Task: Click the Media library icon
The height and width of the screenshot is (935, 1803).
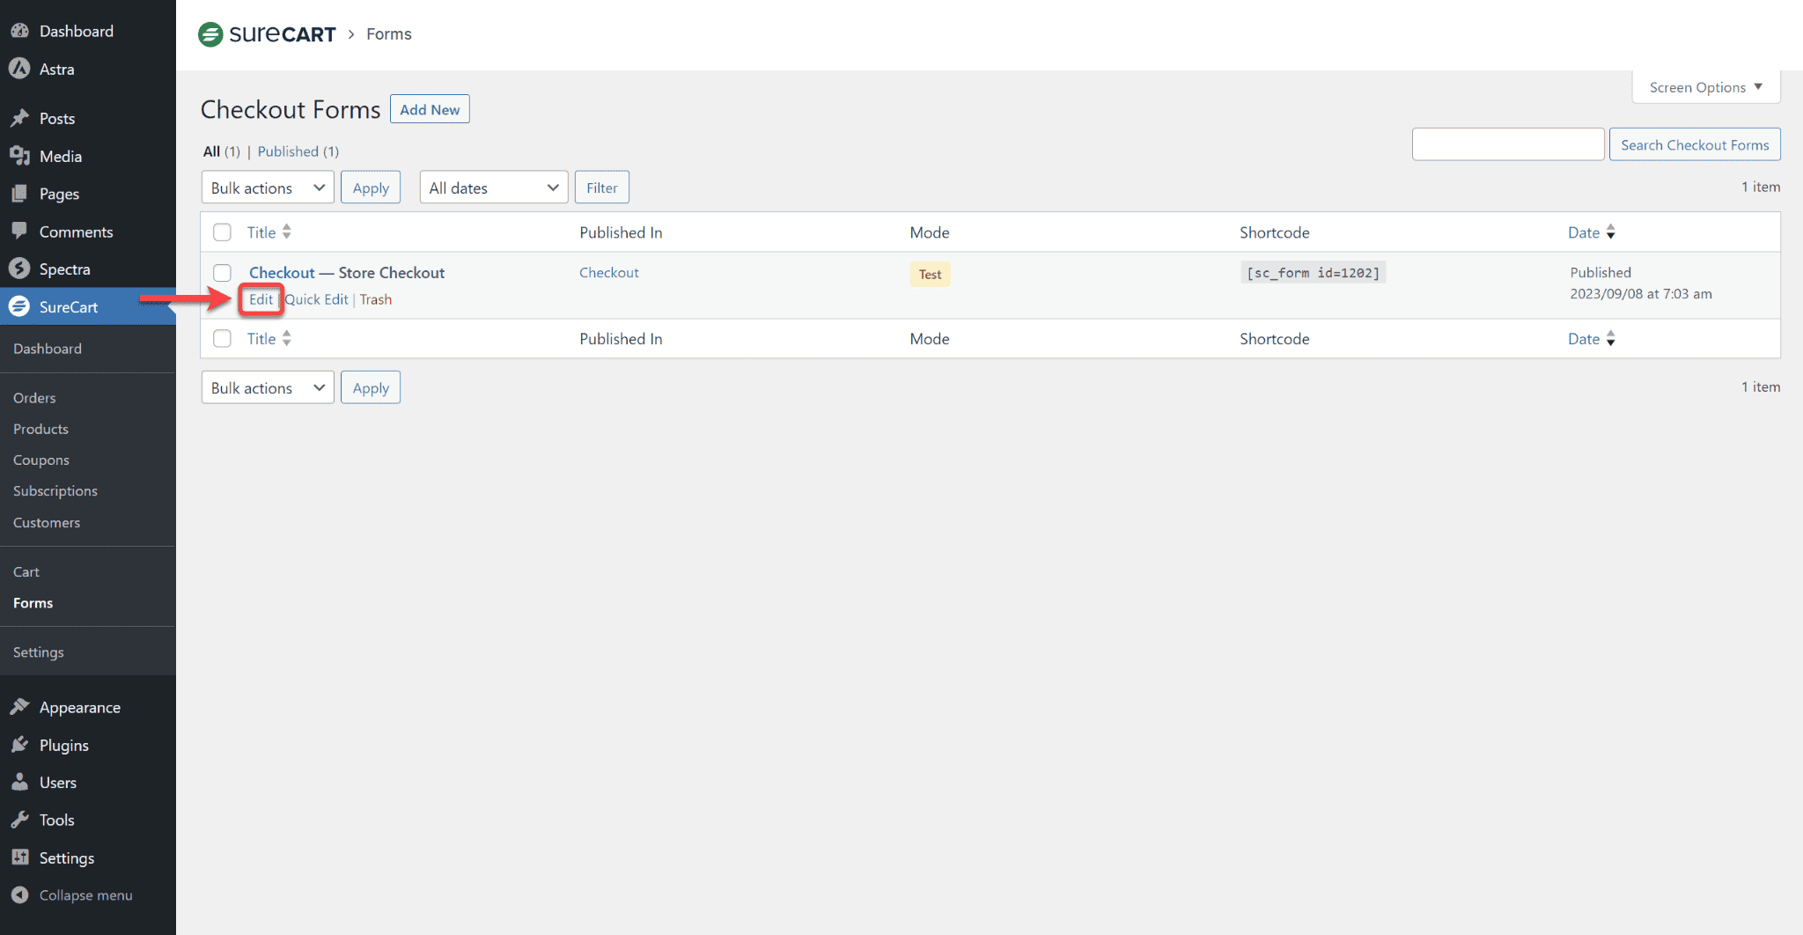Action: tap(19, 156)
